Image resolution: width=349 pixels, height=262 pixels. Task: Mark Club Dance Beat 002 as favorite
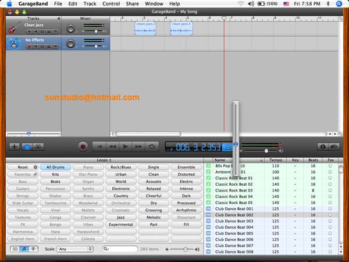[330, 215]
